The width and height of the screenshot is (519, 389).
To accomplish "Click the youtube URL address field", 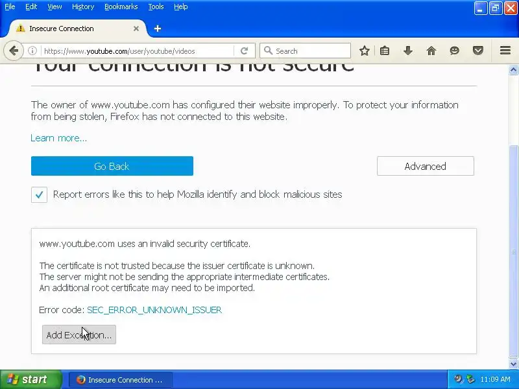I will (137, 51).
